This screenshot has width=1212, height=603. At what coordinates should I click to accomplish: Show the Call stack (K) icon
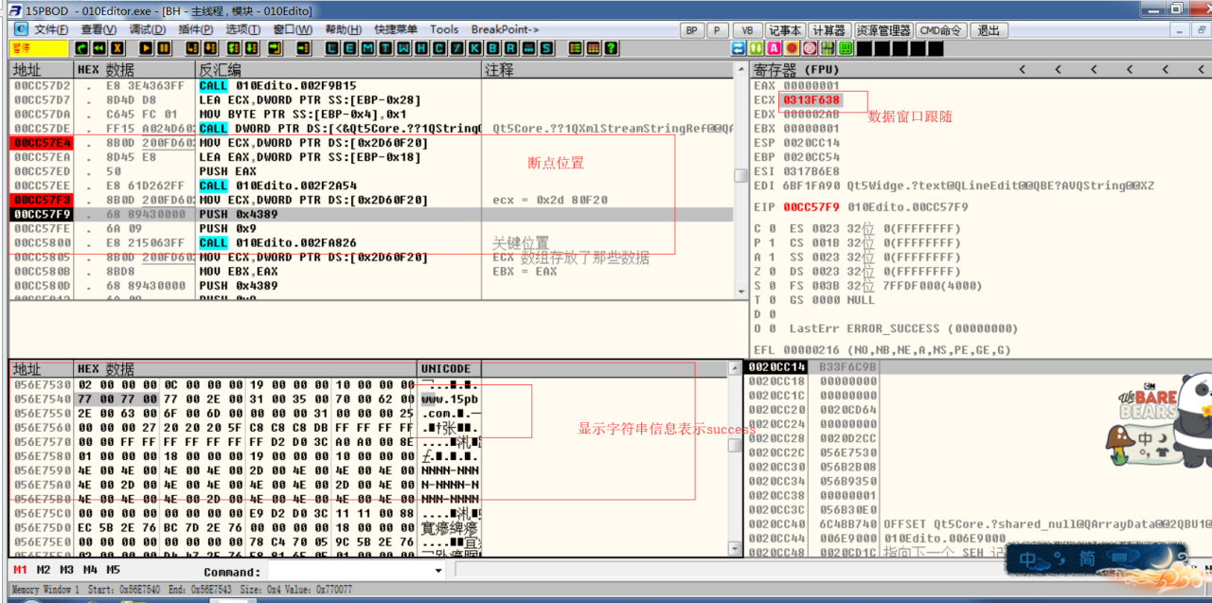(x=472, y=48)
